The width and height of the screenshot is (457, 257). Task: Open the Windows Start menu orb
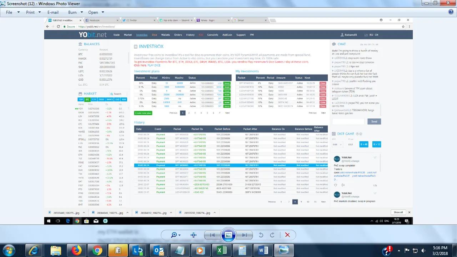(9, 250)
